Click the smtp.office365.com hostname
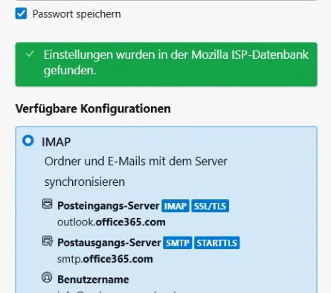This screenshot has width=331, height=293. tap(105, 260)
